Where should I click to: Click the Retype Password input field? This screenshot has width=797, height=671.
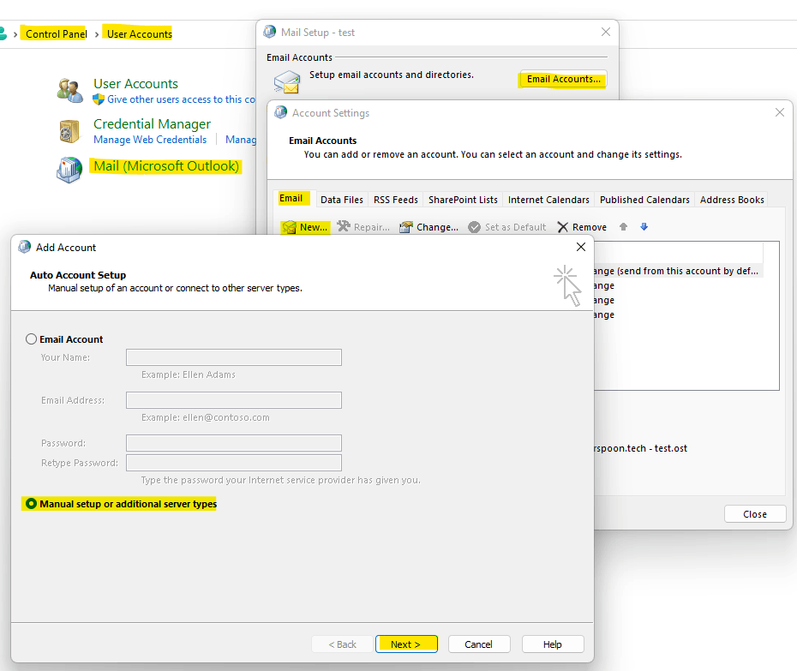point(234,463)
